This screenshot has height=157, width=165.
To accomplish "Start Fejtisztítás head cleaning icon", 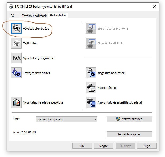I will 16,43.
